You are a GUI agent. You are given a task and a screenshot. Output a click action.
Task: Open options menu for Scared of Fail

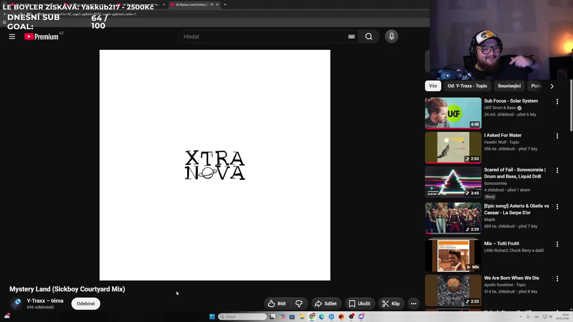557,170
